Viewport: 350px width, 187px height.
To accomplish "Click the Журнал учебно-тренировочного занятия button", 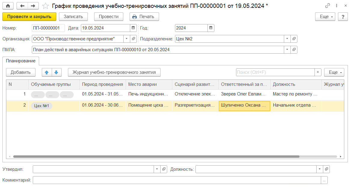I will point(114,72).
